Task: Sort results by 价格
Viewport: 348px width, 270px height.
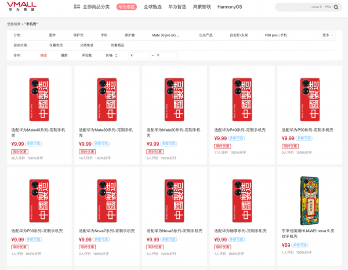Action: point(109,55)
